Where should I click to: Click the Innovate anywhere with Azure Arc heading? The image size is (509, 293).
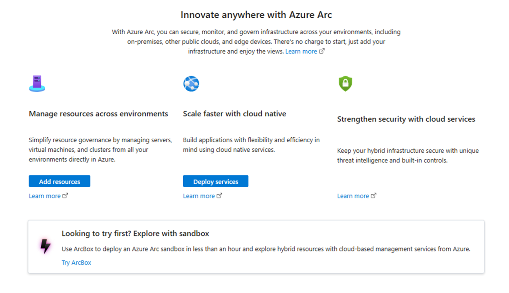click(256, 15)
